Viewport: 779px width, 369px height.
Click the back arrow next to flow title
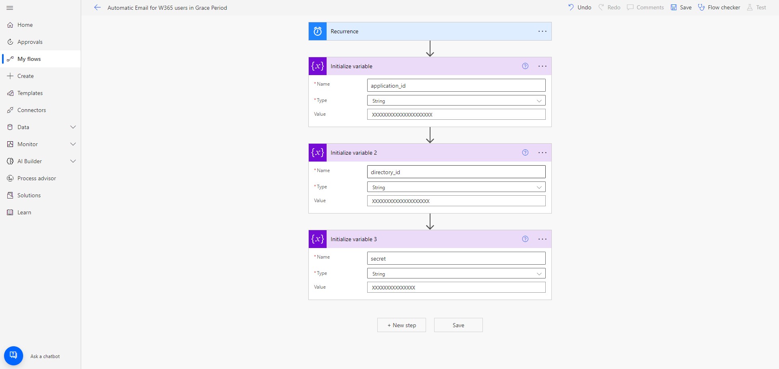(97, 7)
